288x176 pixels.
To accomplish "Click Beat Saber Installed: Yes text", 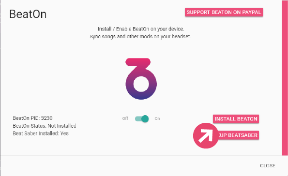I will (41, 133).
